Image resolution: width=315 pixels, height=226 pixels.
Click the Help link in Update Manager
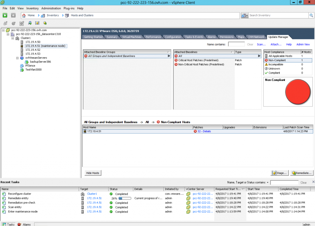pos(289,44)
